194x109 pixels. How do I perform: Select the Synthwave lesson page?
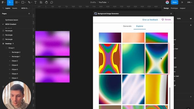pos(12,20)
